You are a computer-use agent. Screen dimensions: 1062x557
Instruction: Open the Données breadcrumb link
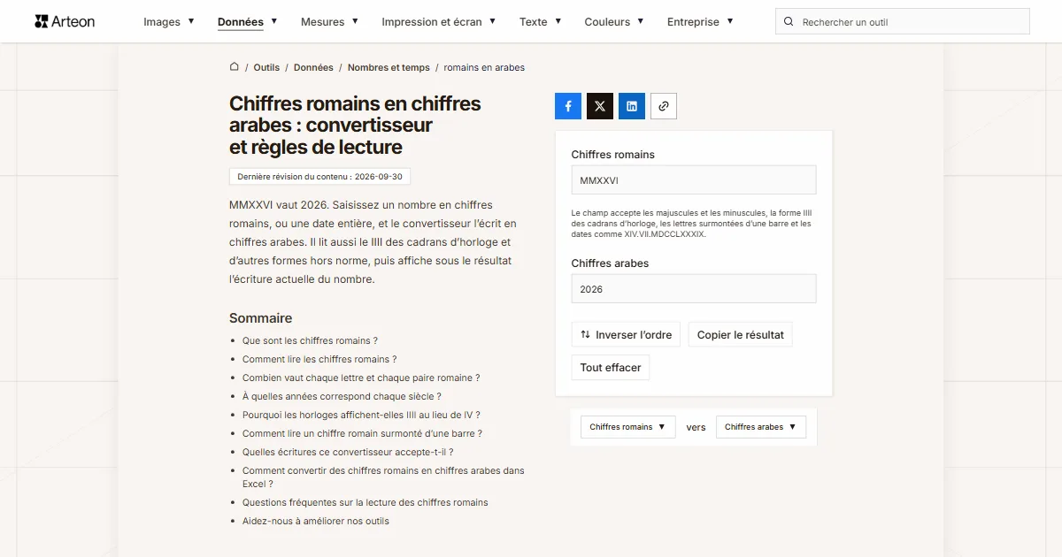(313, 67)
